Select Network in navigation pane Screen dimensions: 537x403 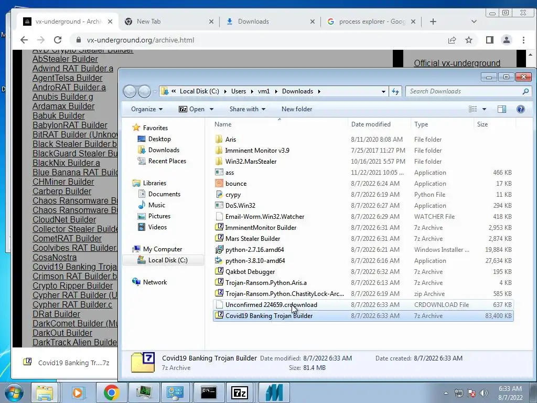(155, 282)
